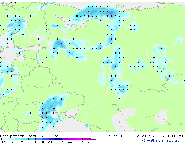Click the '21..00 UTC' time text
Image resolution: width=185 pixels, height=143 pixels.
point(153,136)
